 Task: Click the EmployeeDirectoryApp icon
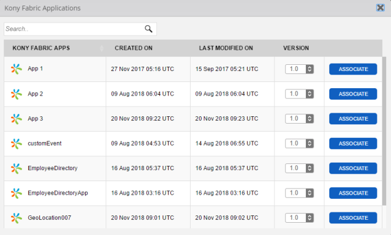tap(17, 193)
